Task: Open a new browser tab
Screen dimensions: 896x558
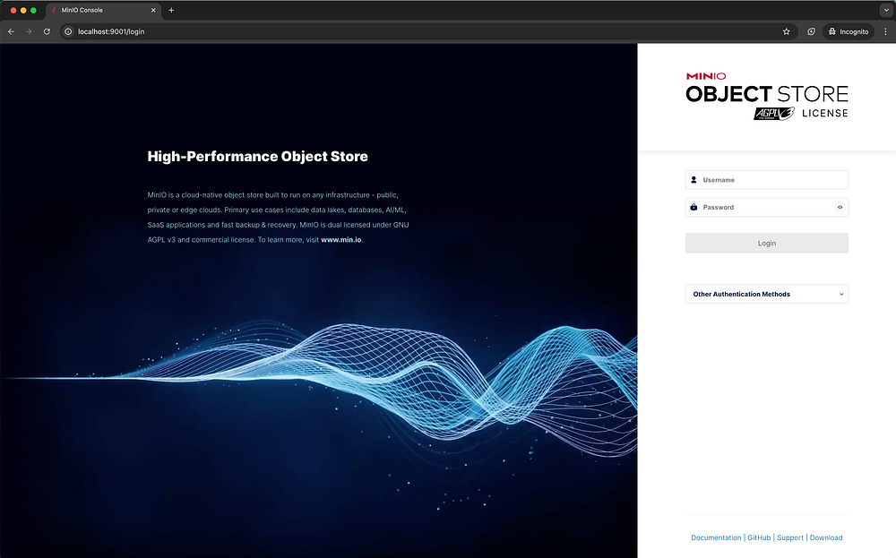Action: (171, 10)
